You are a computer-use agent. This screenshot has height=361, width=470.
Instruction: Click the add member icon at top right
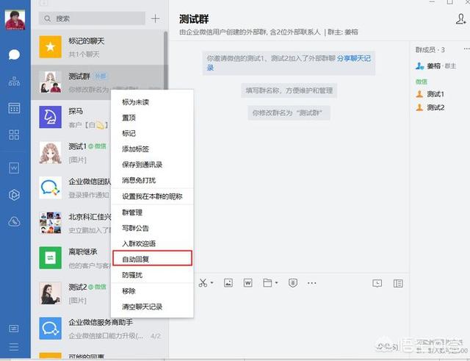(460, 19)
